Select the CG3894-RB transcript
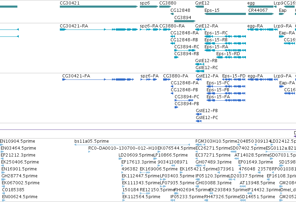The image size is (296, 202). pyautogui.click(x=176, y=57)
